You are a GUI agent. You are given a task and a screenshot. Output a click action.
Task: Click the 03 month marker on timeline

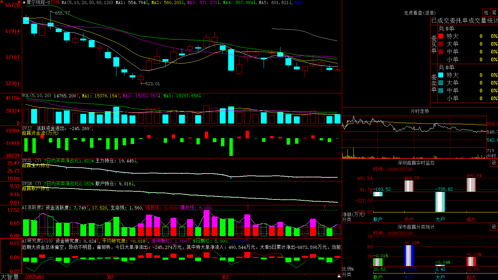pyautogui.click(x=226, y=277)
